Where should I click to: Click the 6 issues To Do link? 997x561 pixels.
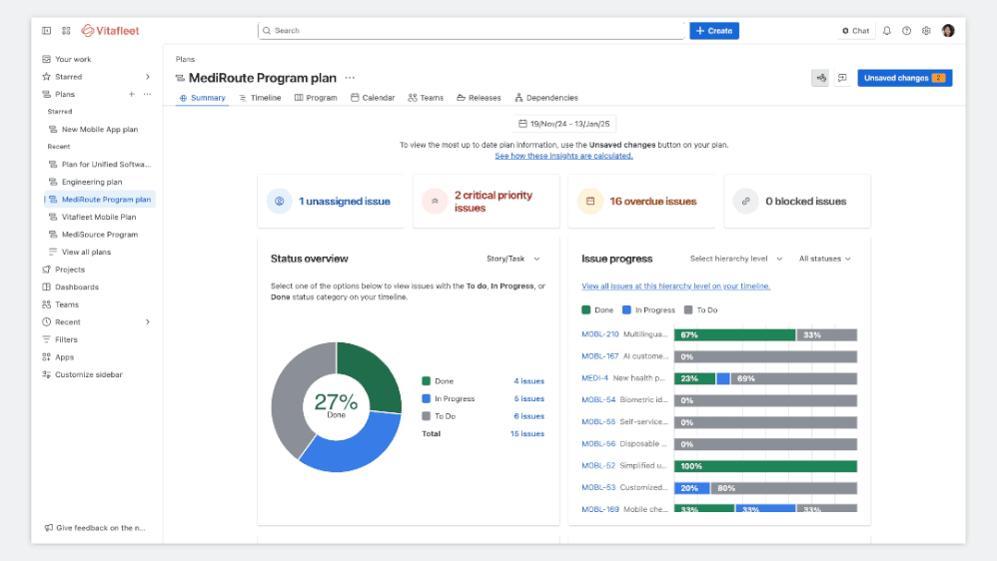pos(529,416)
